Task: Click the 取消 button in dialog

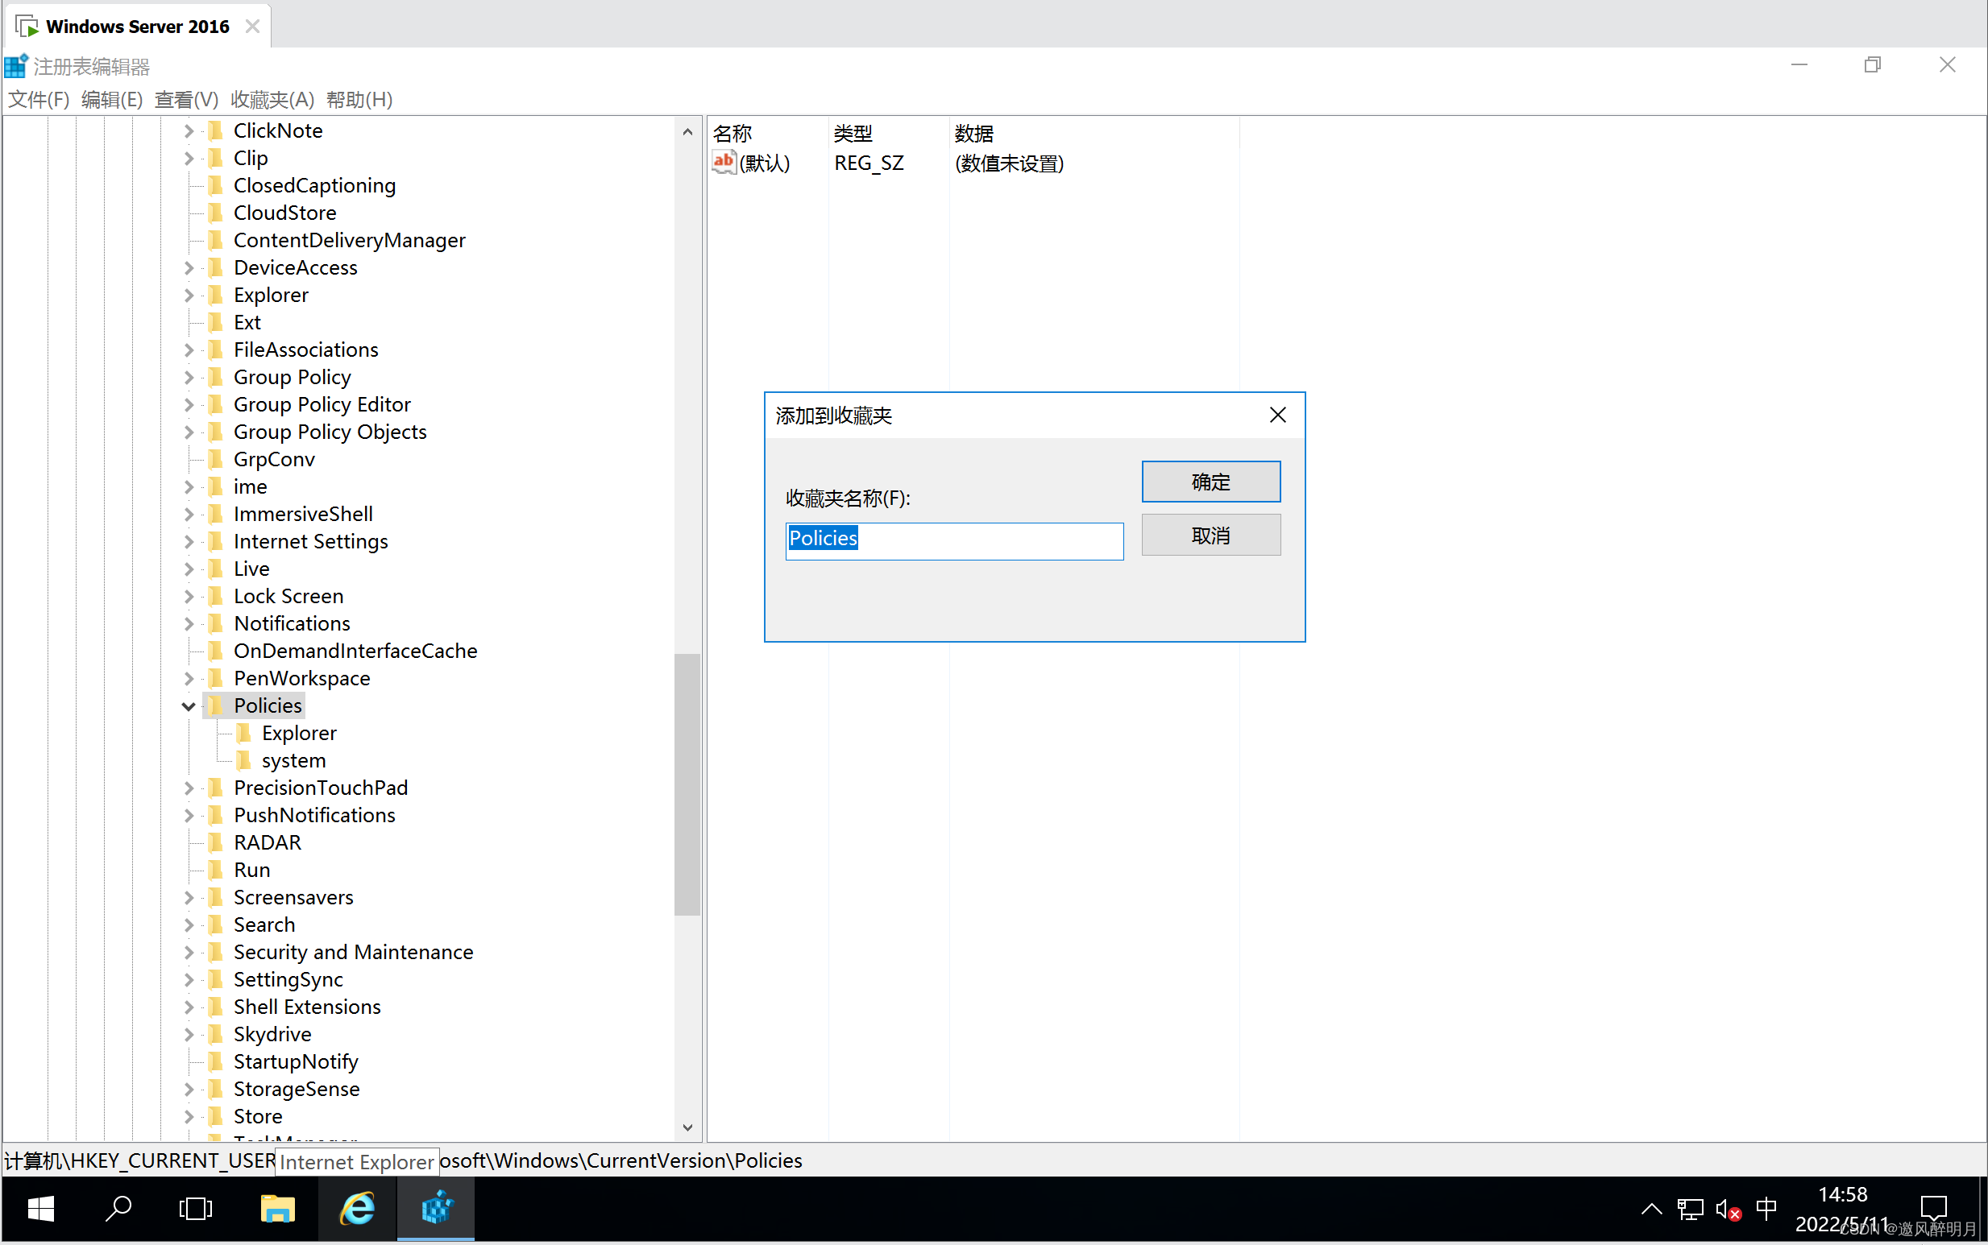Action: click(1209, 535)
